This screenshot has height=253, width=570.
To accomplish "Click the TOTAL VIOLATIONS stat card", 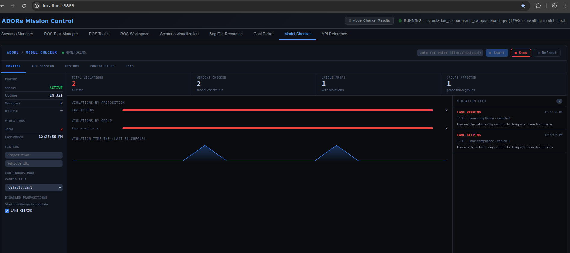I will [129, 84].
